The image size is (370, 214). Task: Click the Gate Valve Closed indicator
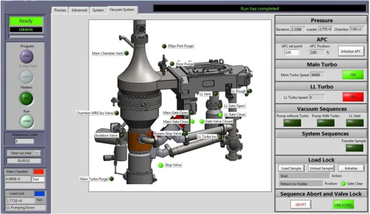pyautogui.click(x=202, y=122)
